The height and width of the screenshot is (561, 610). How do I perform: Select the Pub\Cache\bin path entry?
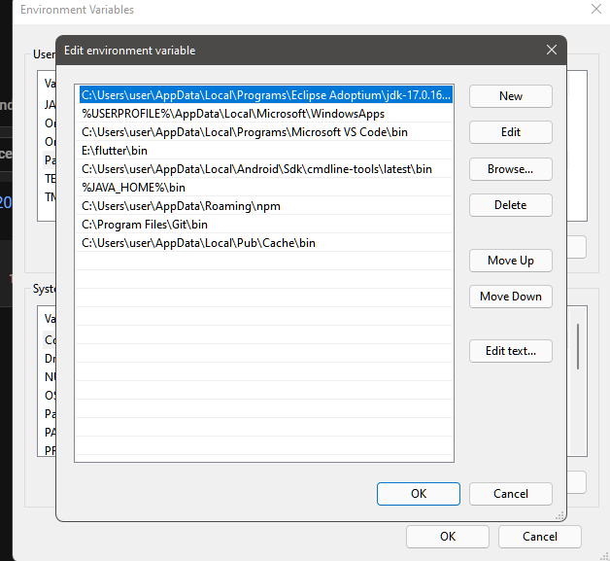point(198,243)
